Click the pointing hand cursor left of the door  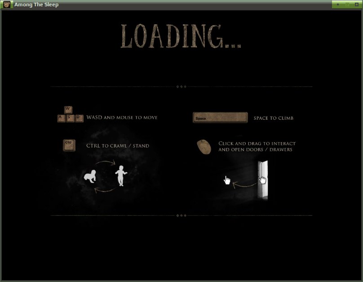click(x=227, y=180)
